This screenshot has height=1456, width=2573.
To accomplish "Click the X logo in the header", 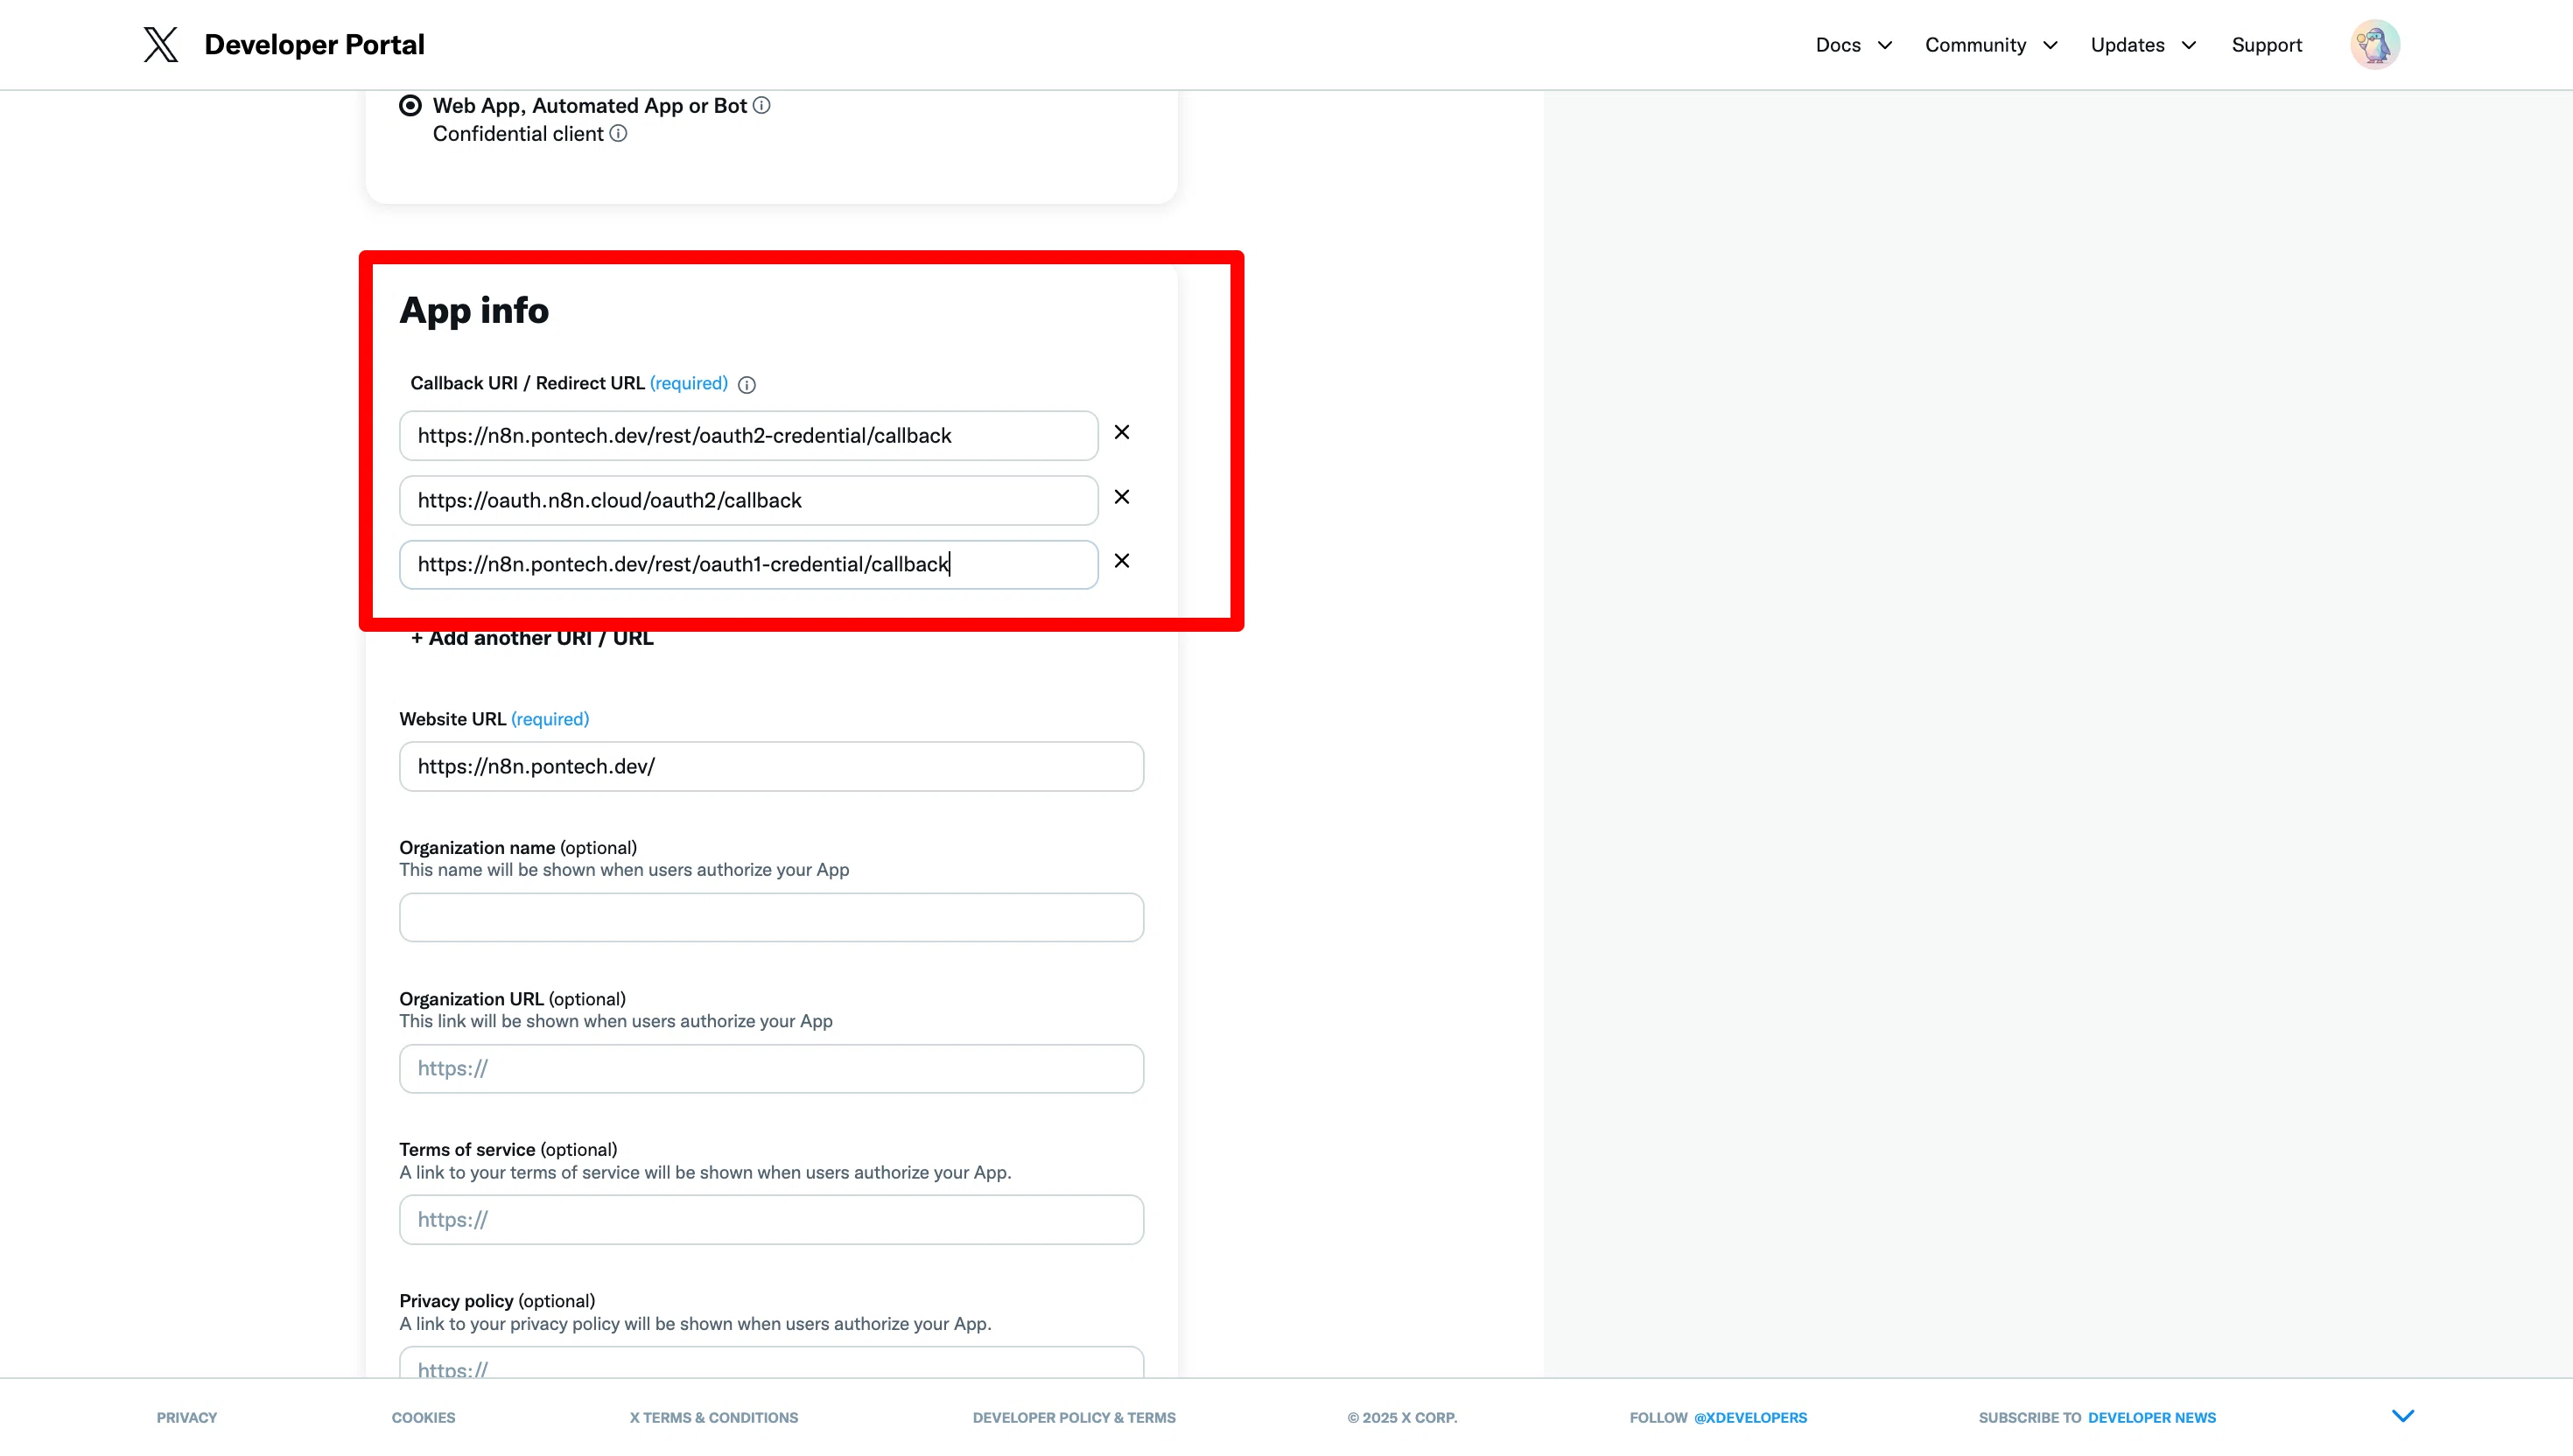I will pos(160,45).
